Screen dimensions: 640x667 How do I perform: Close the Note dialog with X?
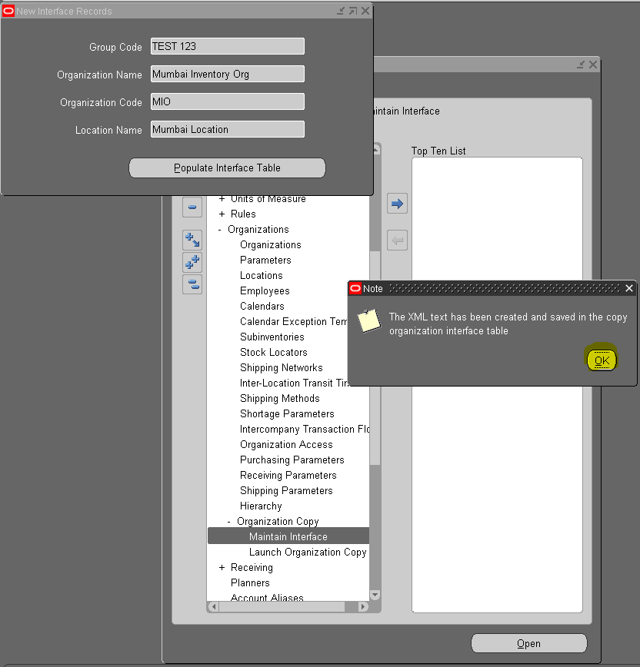[629, 288]
